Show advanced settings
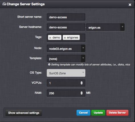The width and height of the screenshot is (135, 122). tap(24, 113)
